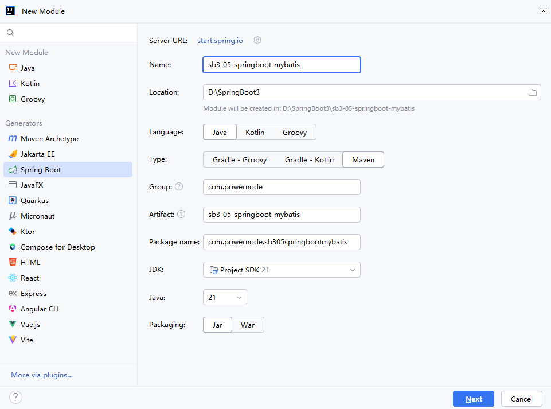Open the start.spring.io link

pos(220,41)
